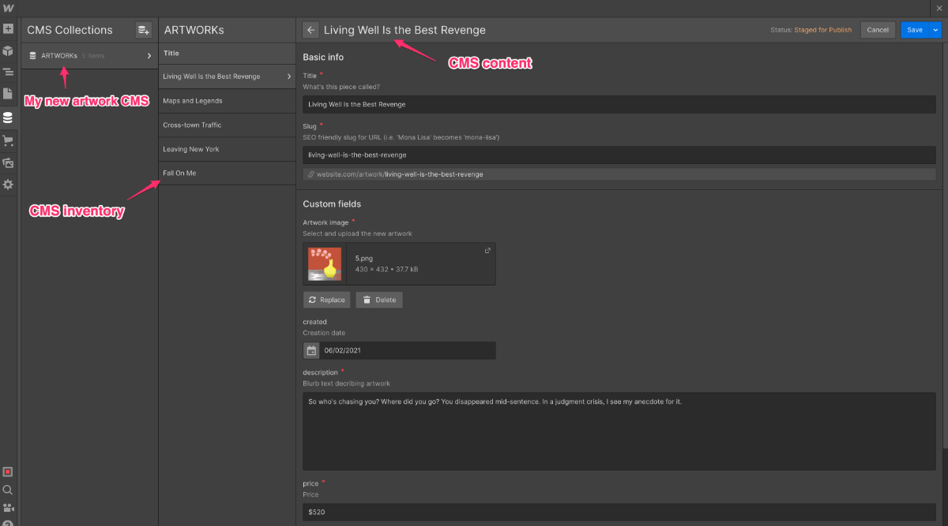Click the Delete image button
This screenshot has width=948, height=526.
click(x=379, y=300)
